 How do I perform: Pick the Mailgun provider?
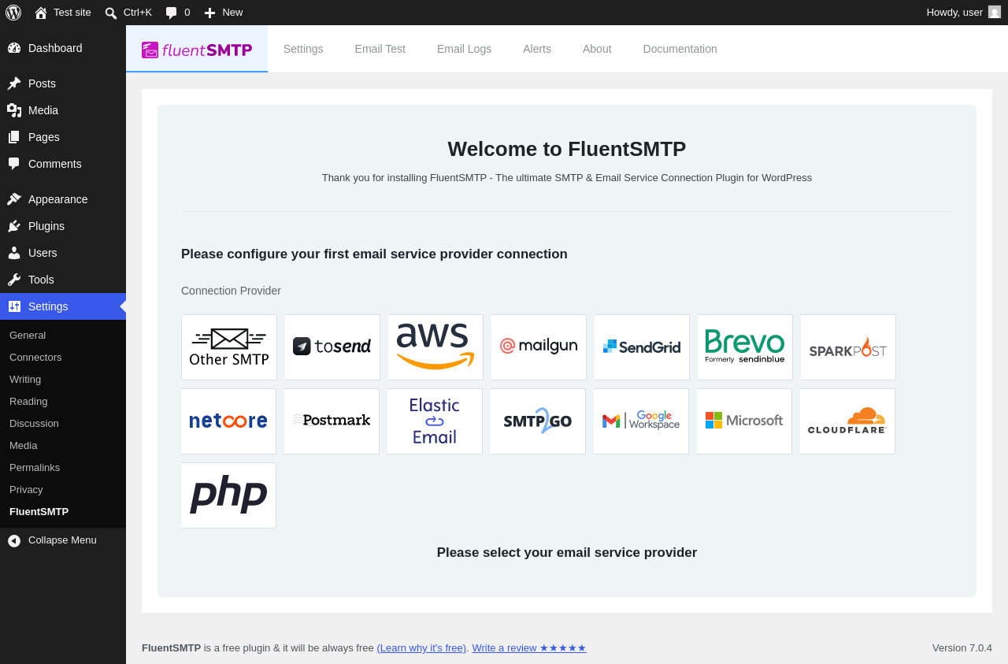pyautogui.click(x=539, y=347)
